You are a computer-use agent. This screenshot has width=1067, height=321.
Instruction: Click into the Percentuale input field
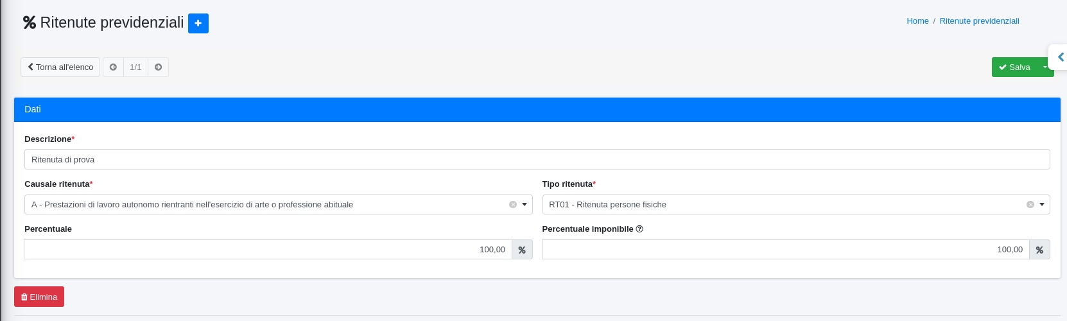coord(268,250)
